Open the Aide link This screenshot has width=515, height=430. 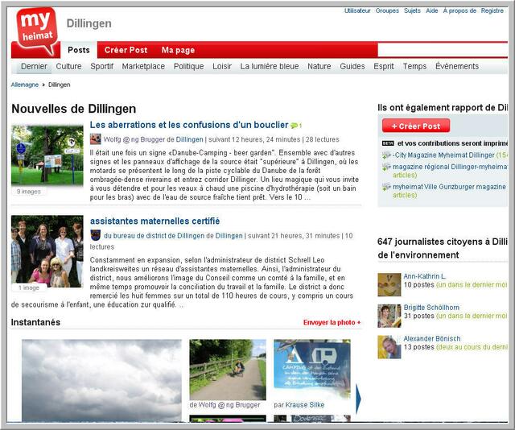pyautogui.click(x=432, y=10)
